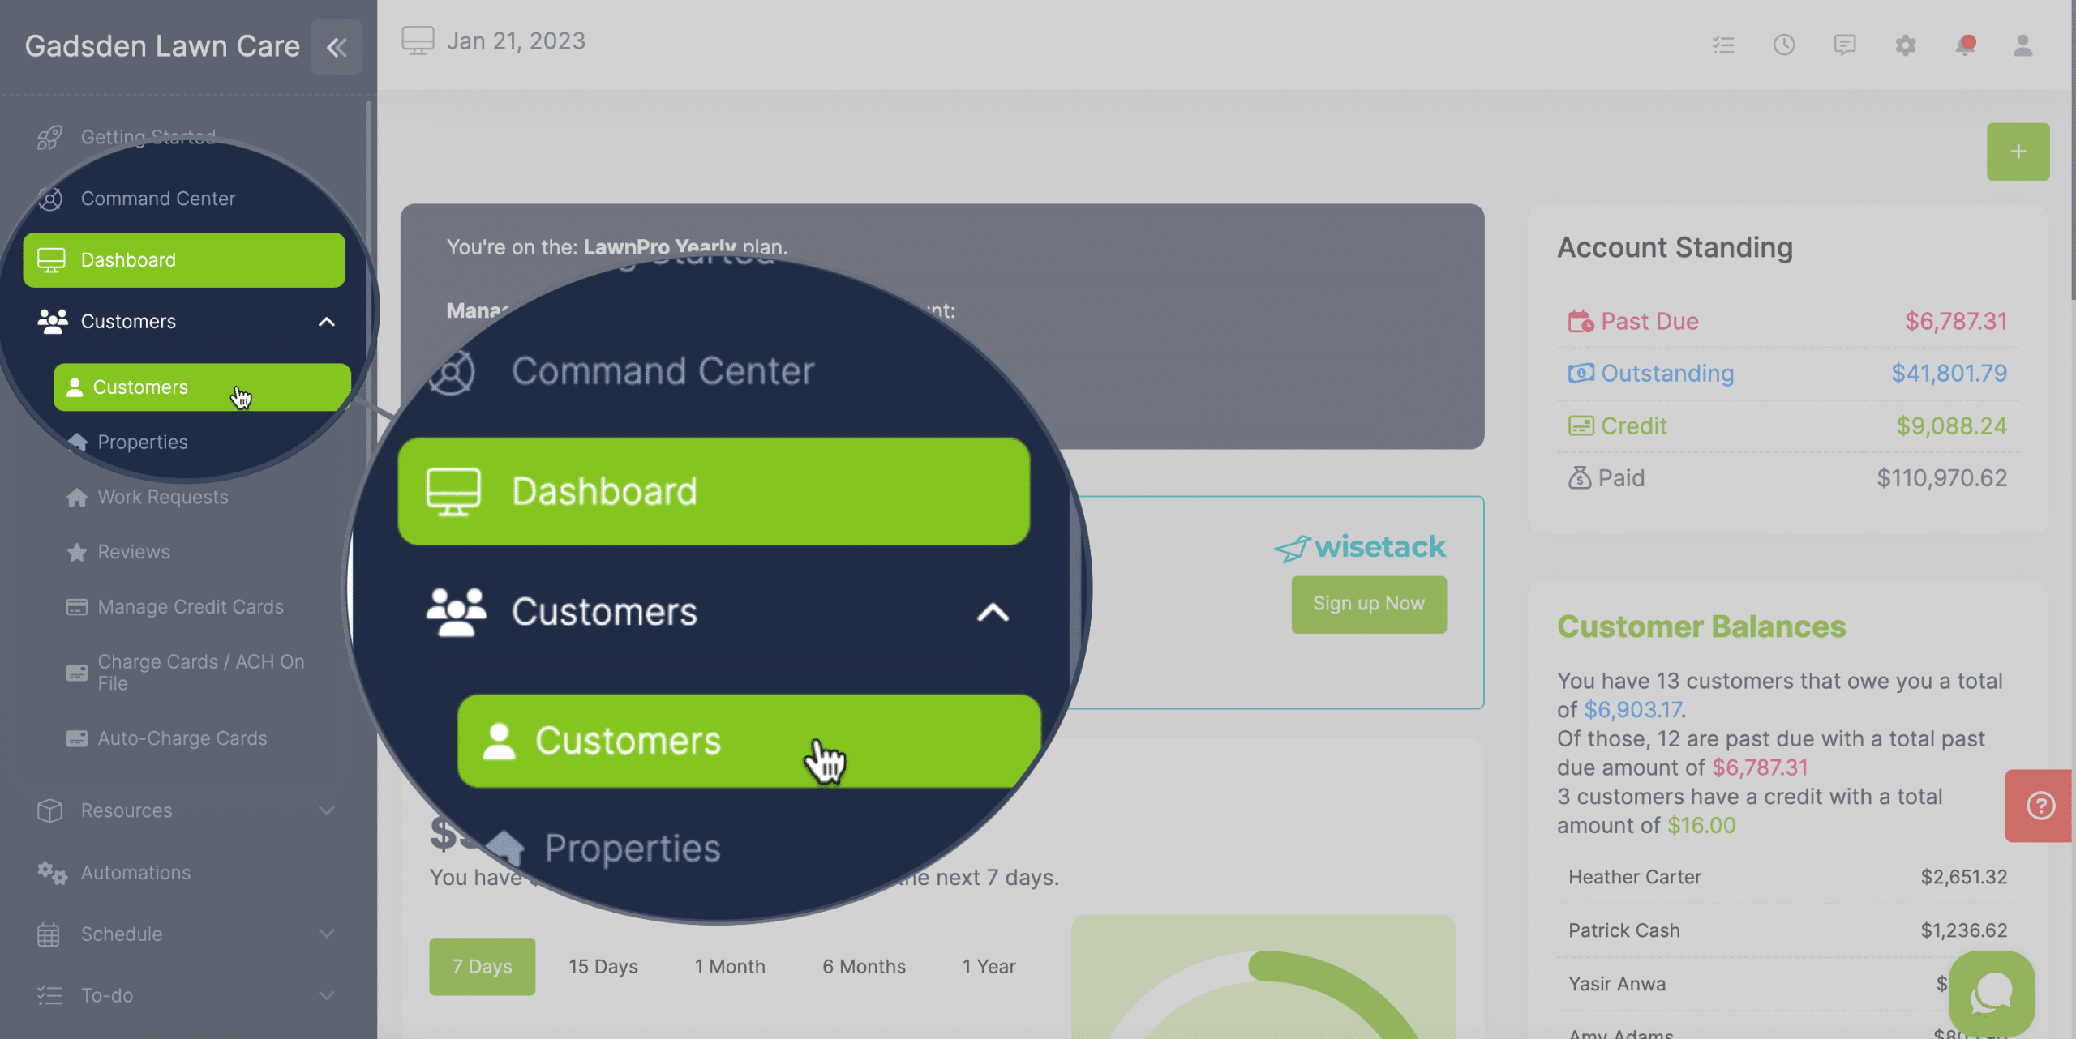Viewport: 2076px width, 1039px height.
Task: Click the Credit amount $9,088.24
Action: pyautogui.click(x=1951, y=426)
